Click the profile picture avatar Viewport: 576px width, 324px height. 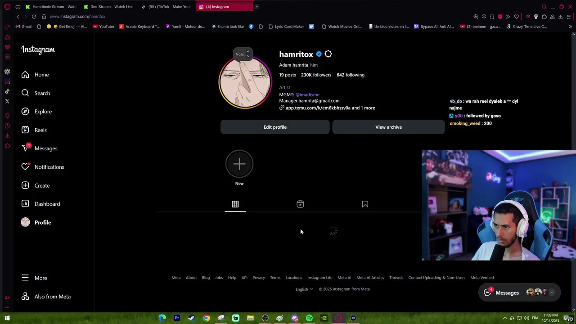245,82
